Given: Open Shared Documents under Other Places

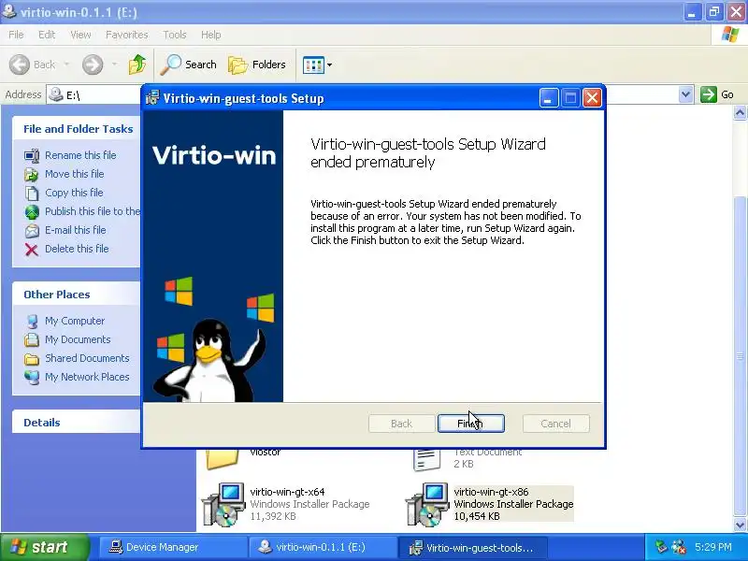Looking at the screenshot, I should pyautogui.click(x=87, y=358).
